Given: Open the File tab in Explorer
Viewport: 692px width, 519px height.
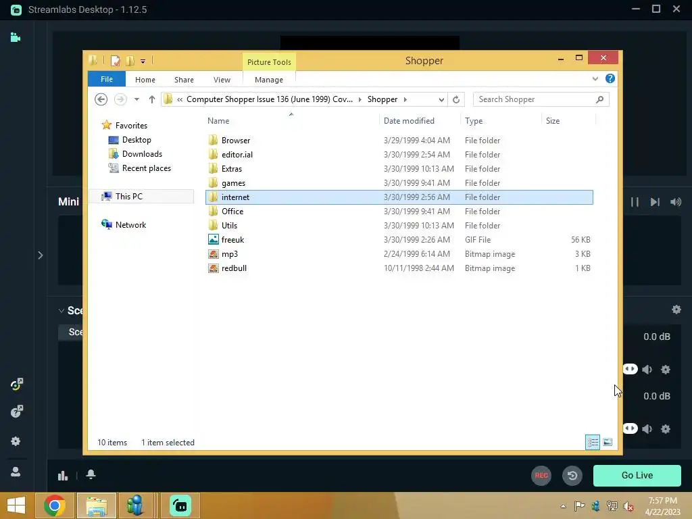Looking at the screenshot, I should click(x=106, y=80).
